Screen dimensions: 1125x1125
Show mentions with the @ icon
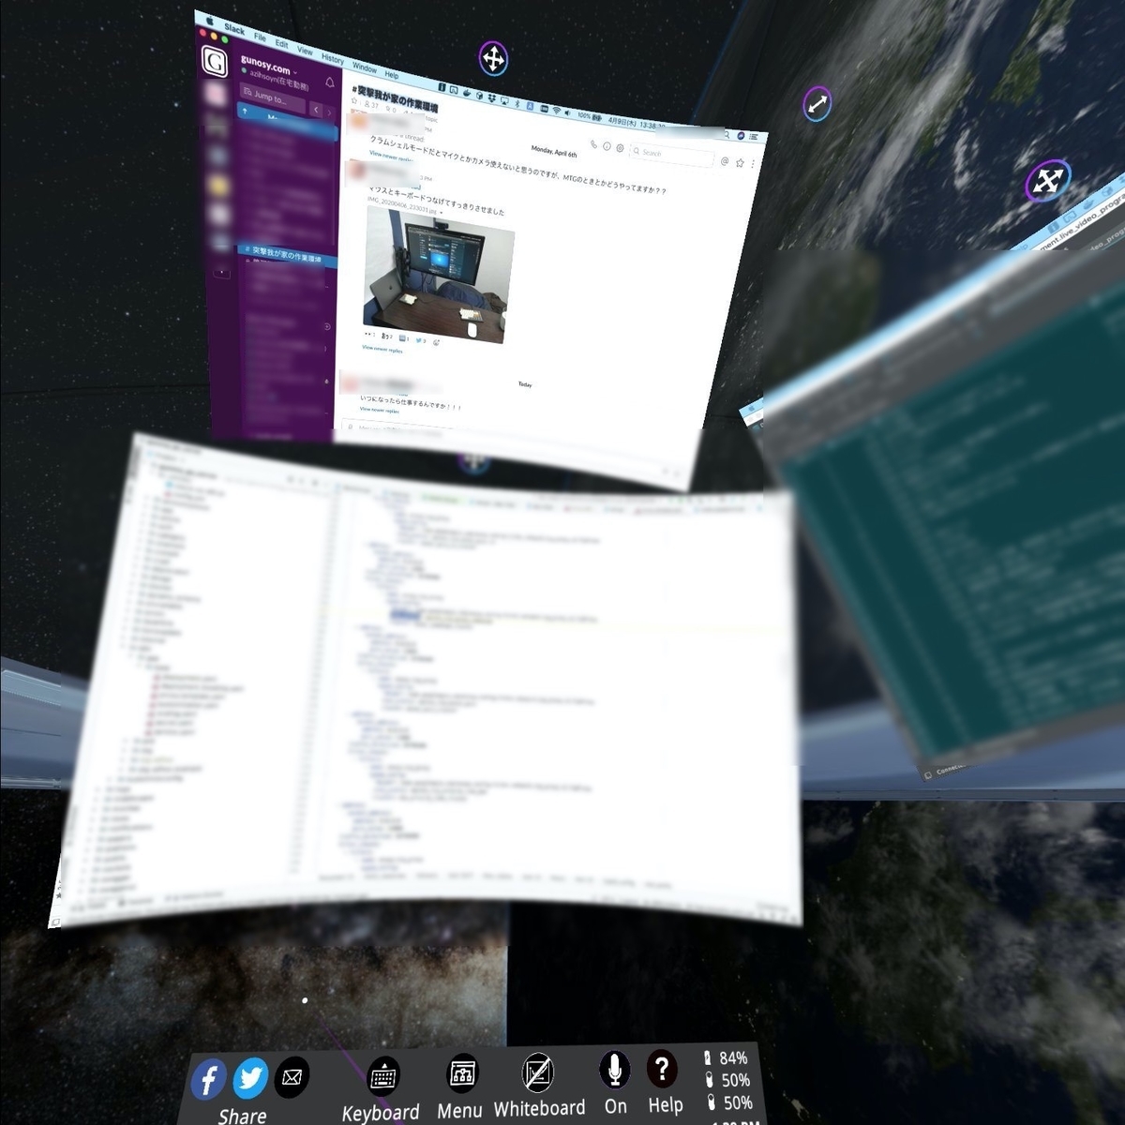725,161
